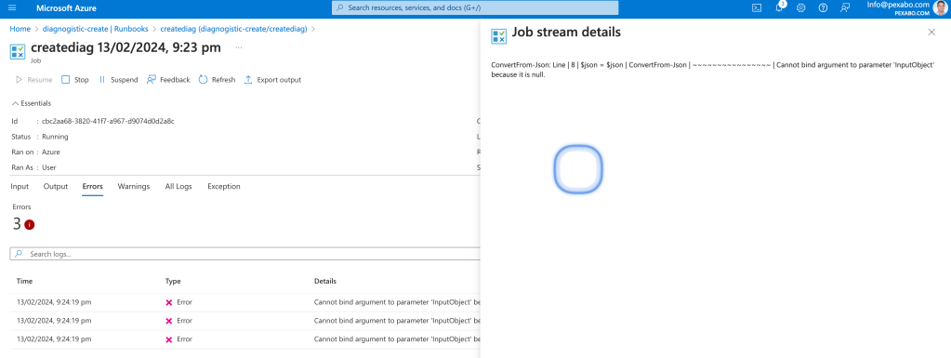Open the Exception tab
The width and height of the screenshot is (951, 358).
pyautogui.click(x=224, y=186)
